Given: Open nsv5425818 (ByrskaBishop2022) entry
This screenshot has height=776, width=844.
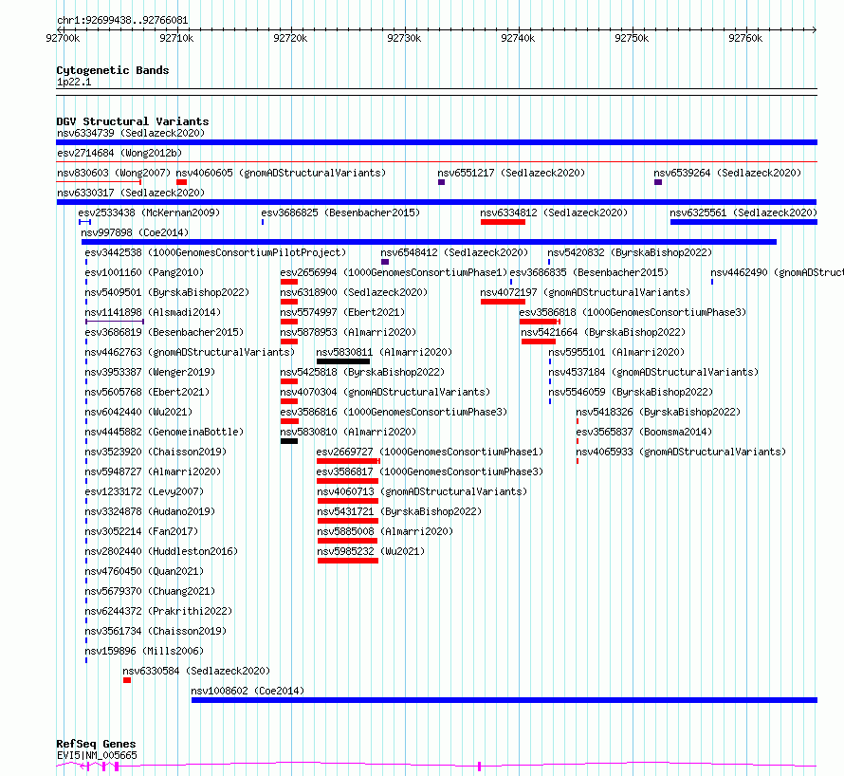Looking at the screenshot, I should (362, 372).
